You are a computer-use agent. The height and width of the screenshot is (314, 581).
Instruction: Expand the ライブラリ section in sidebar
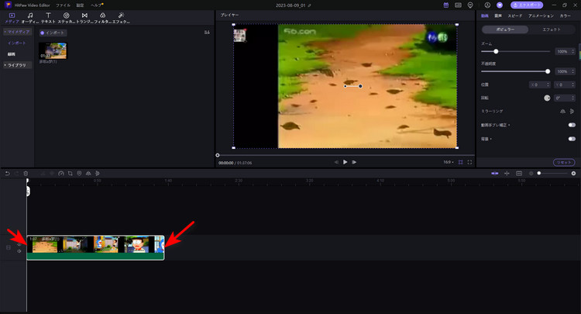16,65
